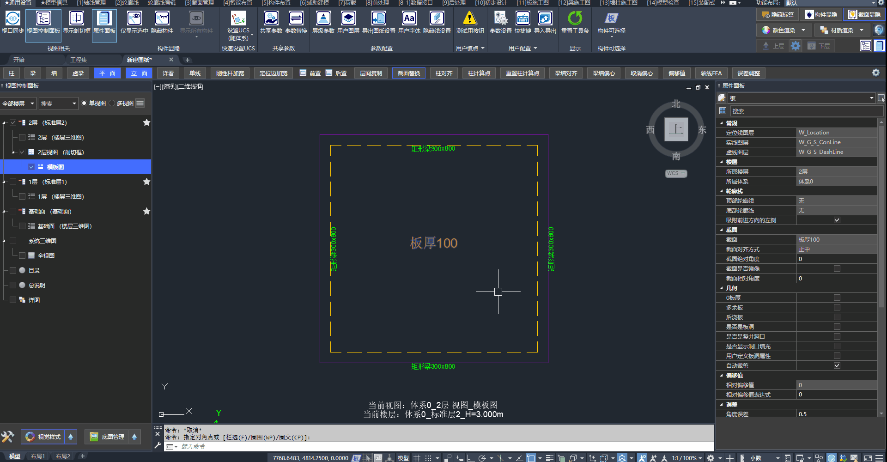The image size is (887, 462).
Task: Click the 隐藏构件 hide component icon
Action: (x=162, y=19)
